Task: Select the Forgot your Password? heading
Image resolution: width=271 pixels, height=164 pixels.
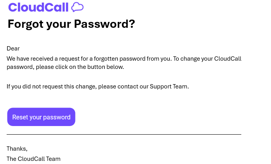Action: (x=71, y=24)
